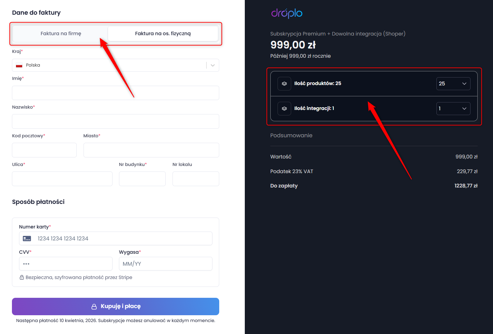Click the Kod pocztowy field
The image size is (493, 334).
(x=44, y=150)
